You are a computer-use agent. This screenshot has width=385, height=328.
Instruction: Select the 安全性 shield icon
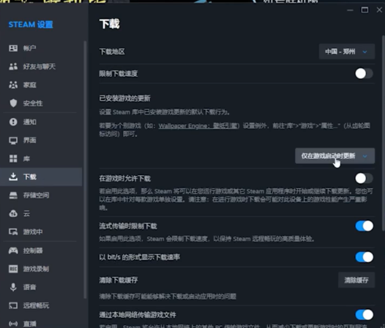coord(13,103)
